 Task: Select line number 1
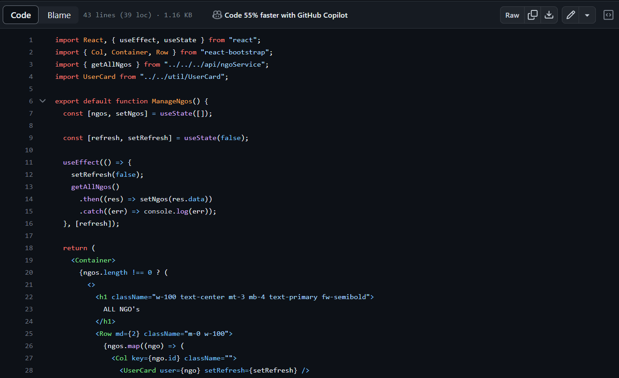[x=31, y=40]
